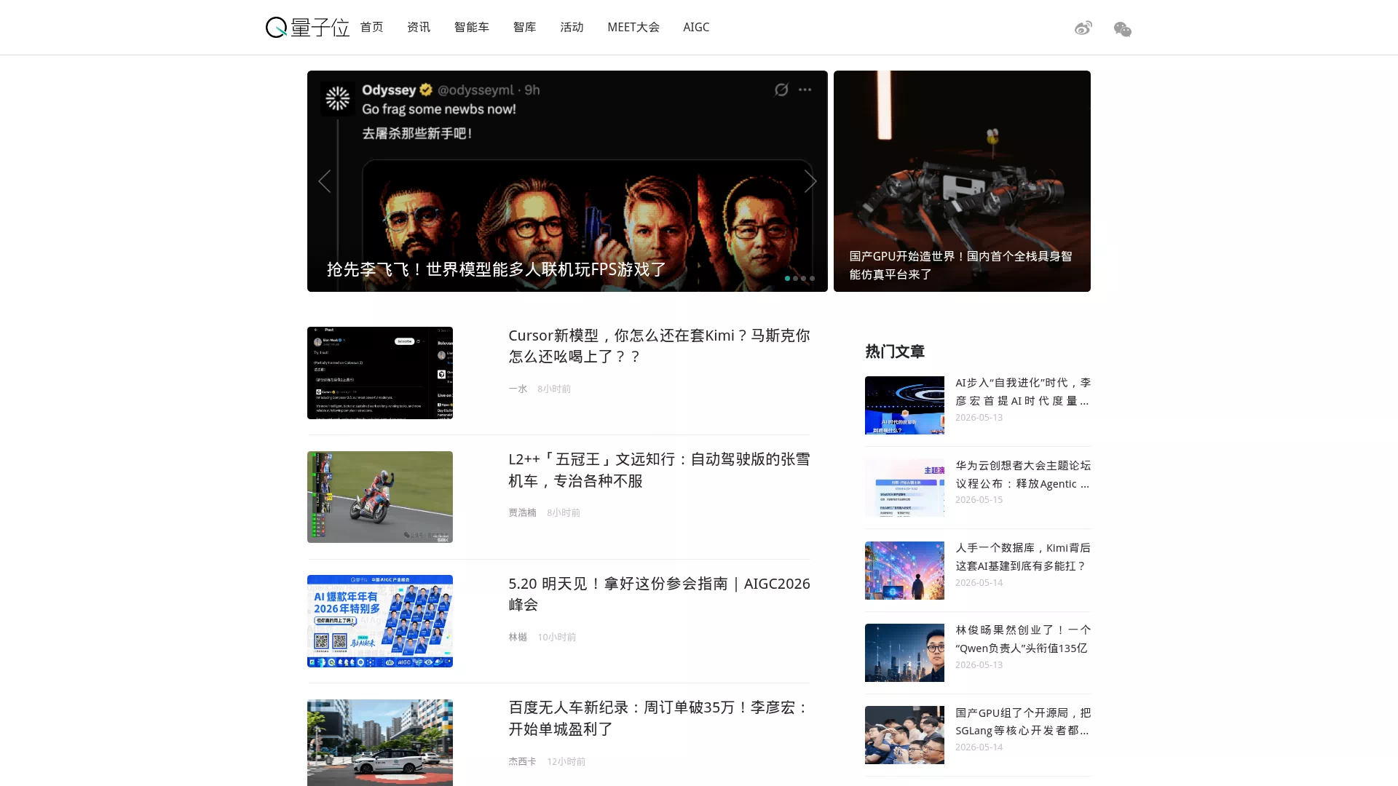This screenshot has height=786, width=1398.
Task: Open the 首页 nav item
Action: coord(371,27)
